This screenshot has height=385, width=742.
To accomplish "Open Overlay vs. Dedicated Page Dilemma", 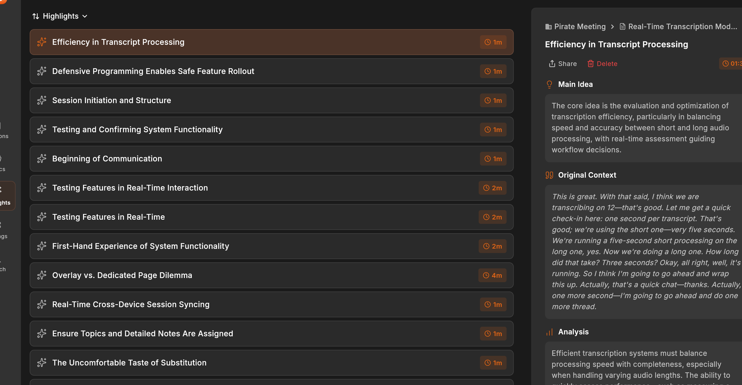I will point(122,275).
